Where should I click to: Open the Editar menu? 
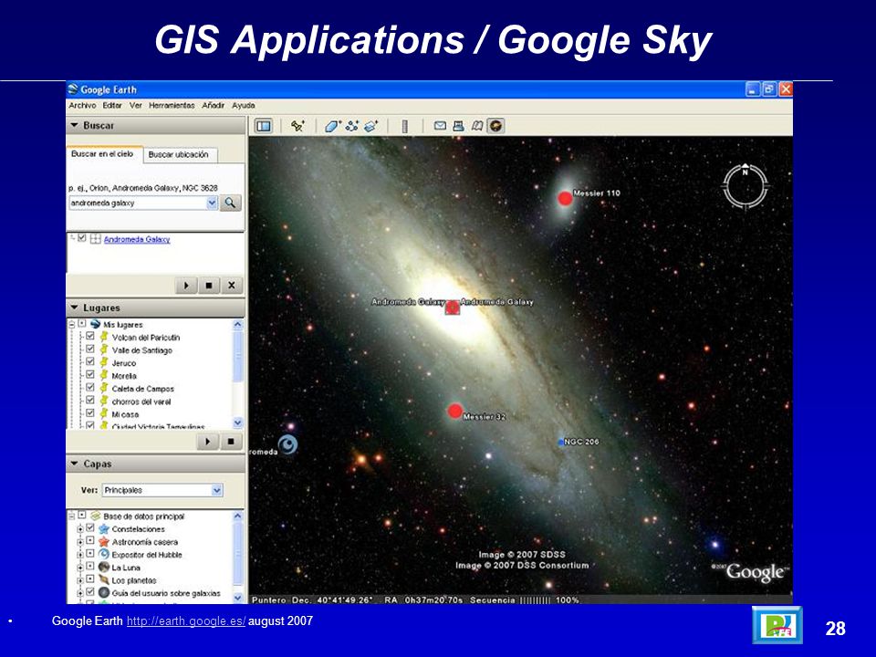(x=112, y=105)
